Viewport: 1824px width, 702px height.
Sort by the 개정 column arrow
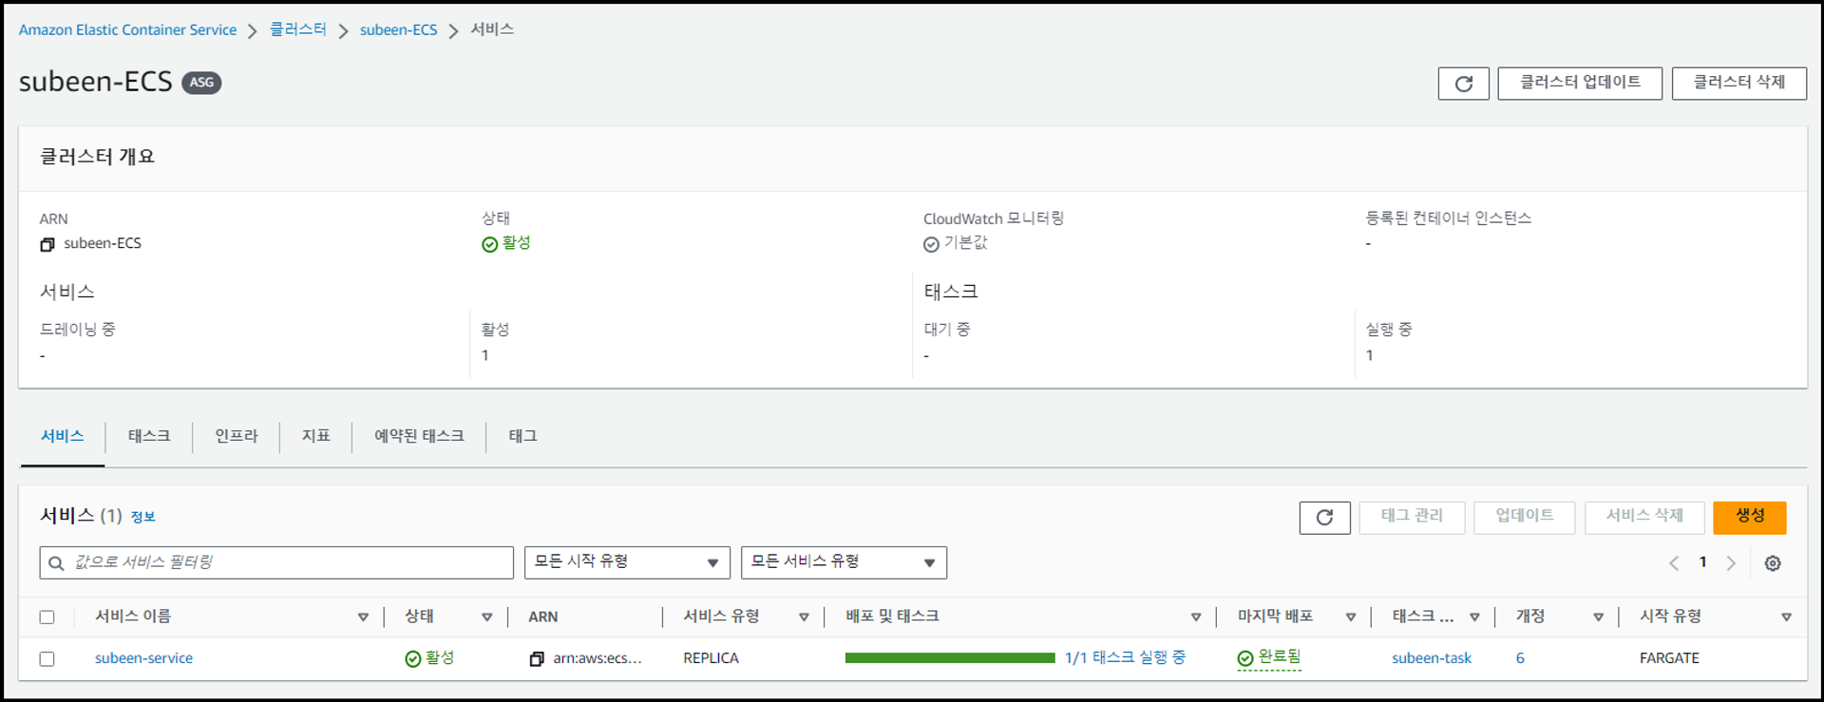pos(1598,617)
